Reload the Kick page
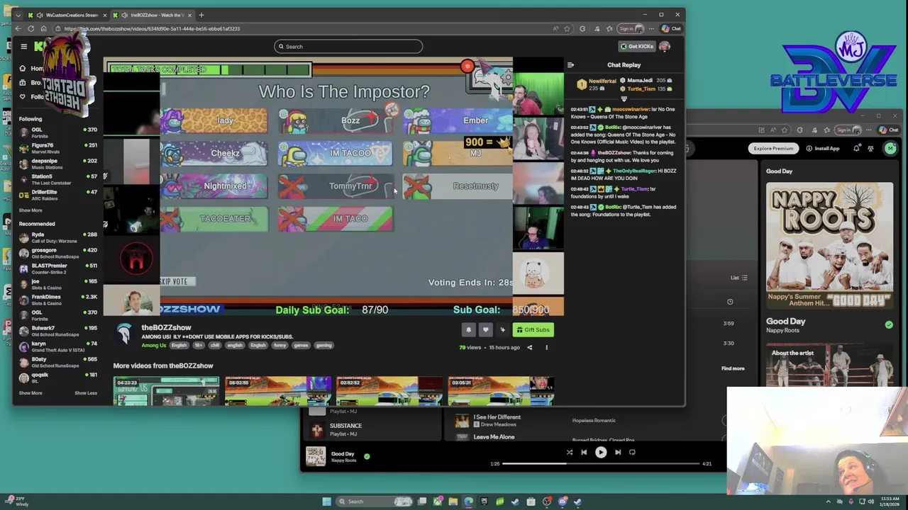 (31, 29)
